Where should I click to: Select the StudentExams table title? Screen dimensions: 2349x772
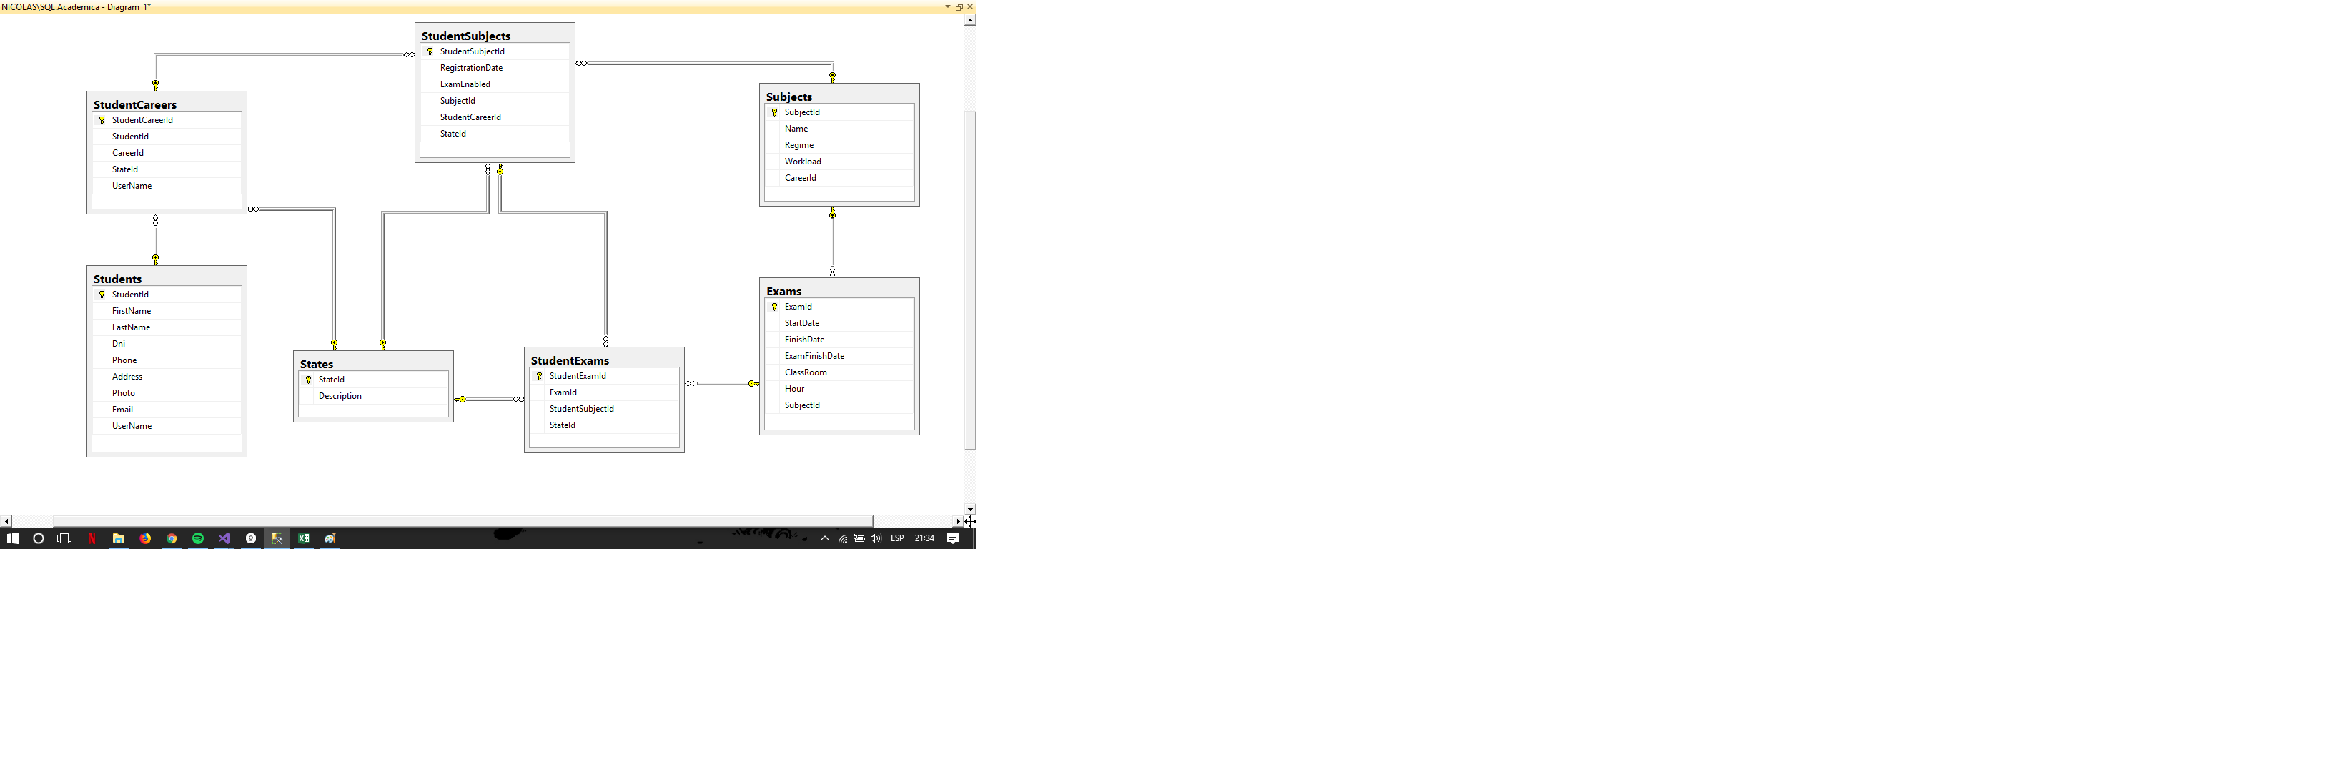point(570,361)
